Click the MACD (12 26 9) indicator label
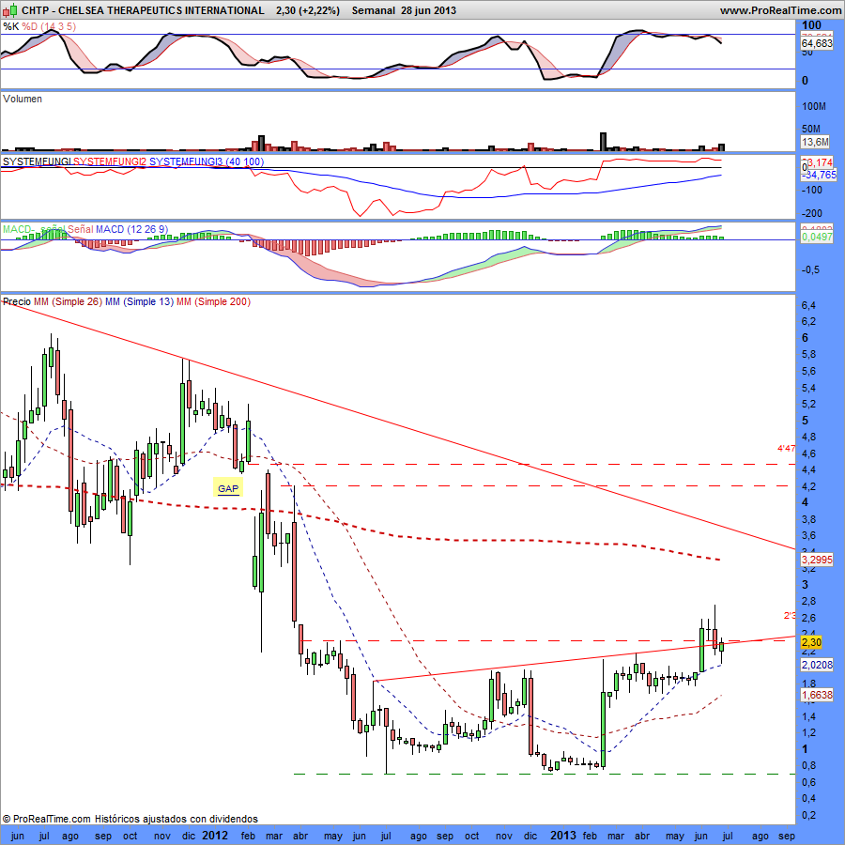 point(132,230)
